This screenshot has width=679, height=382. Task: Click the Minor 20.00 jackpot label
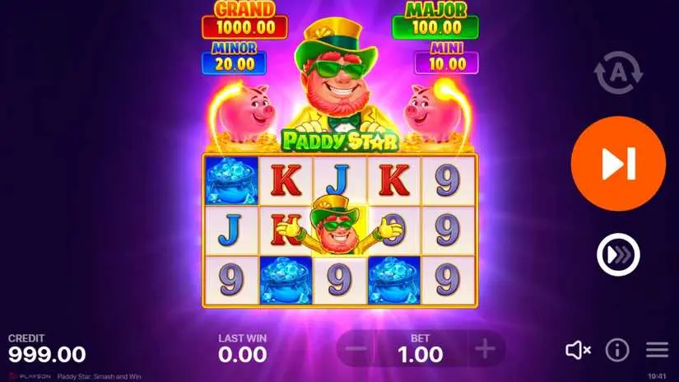pyautogui.click(x=234, y=58)
